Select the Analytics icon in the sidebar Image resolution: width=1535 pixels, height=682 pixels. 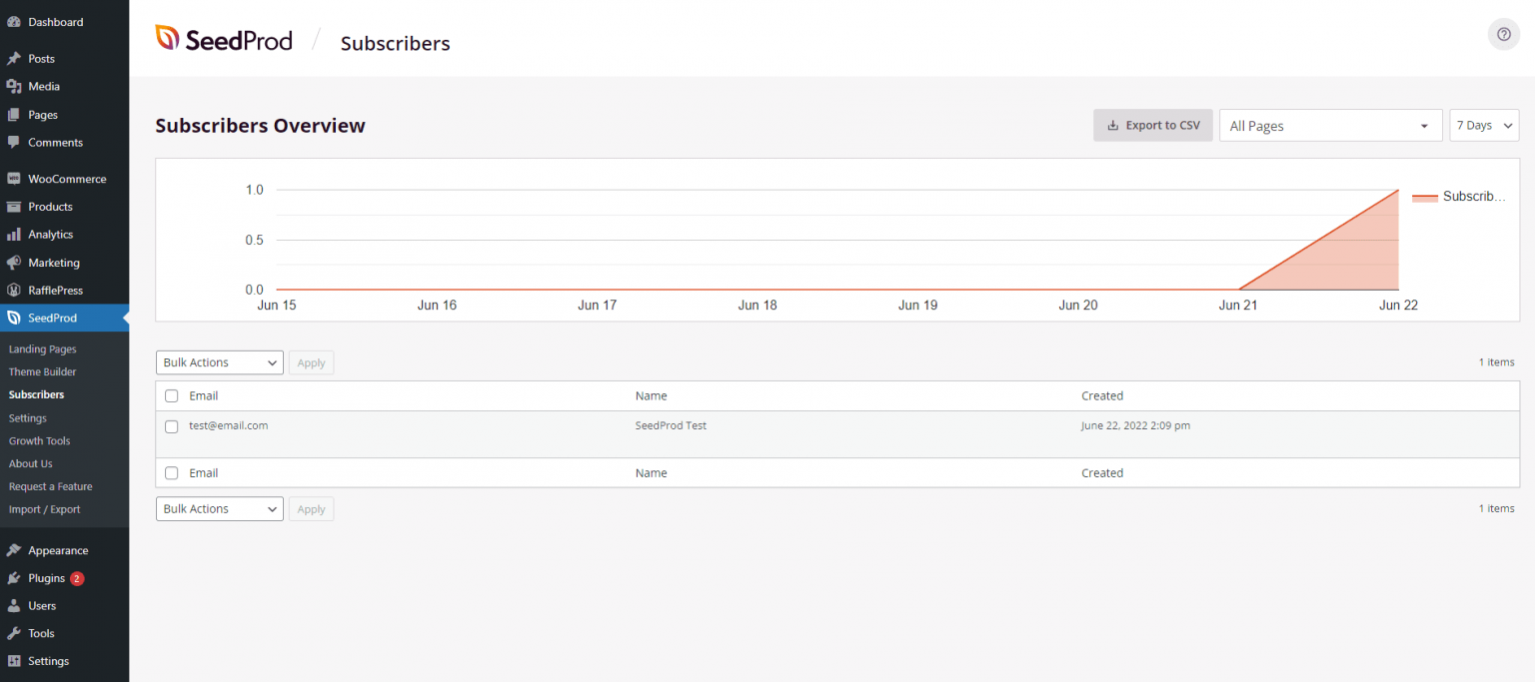(15, 234)
